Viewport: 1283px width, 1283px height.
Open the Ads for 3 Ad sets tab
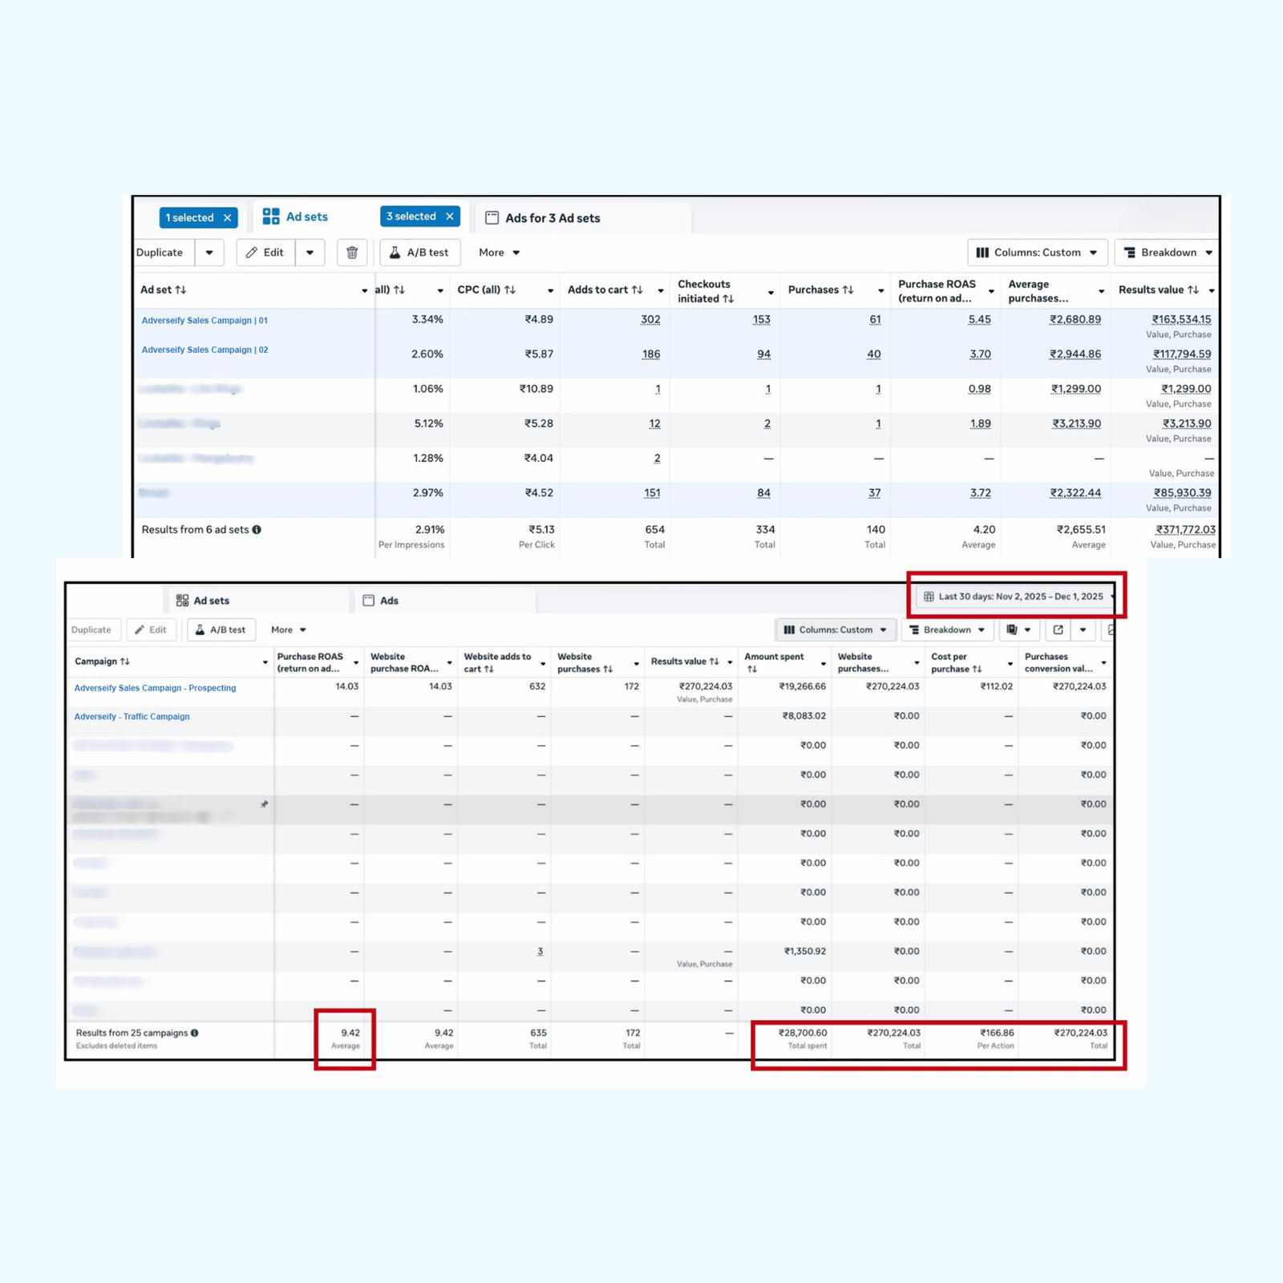point(552,218)
